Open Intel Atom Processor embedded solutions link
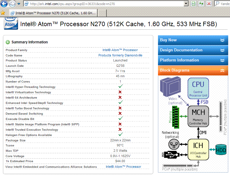This screenshot has height=177, width=230. tap(123, 167)
